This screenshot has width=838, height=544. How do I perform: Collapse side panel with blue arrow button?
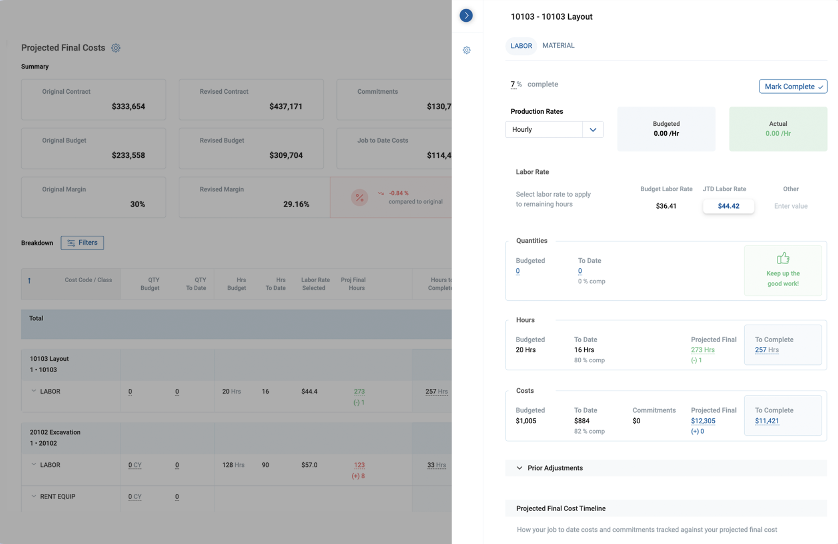[466, 16]
